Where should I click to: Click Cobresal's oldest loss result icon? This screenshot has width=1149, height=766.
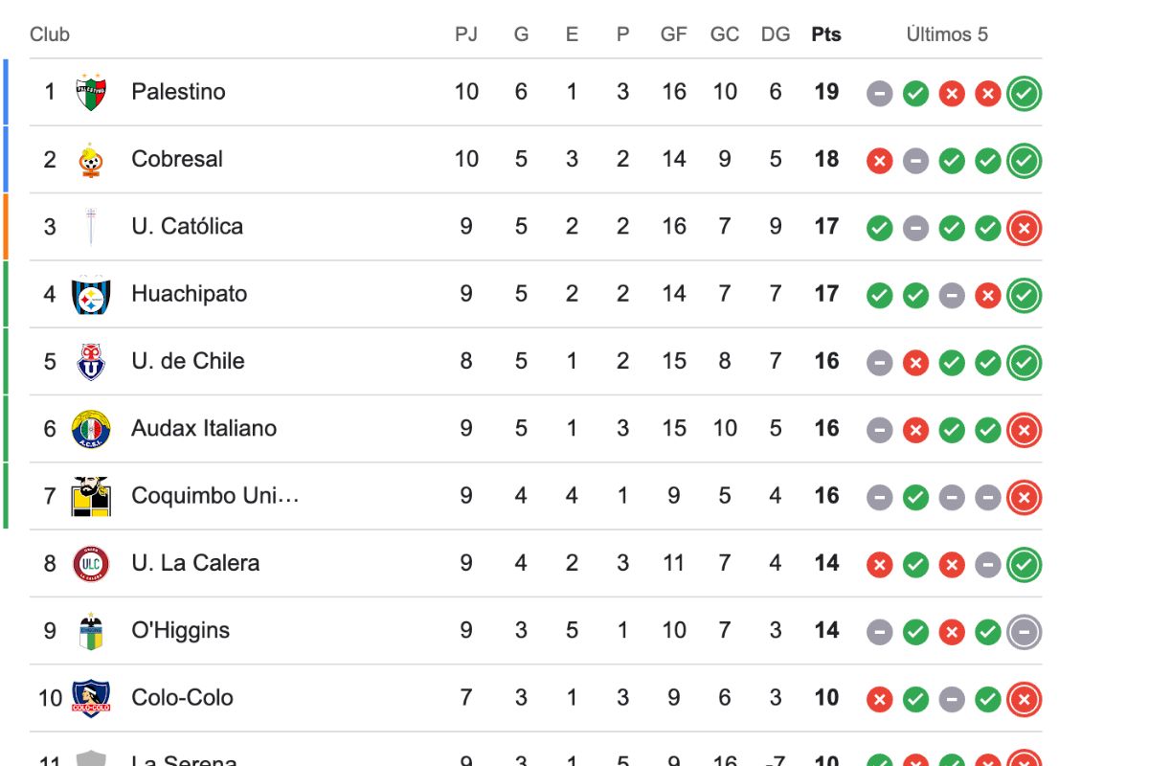[x=879, y=161]
